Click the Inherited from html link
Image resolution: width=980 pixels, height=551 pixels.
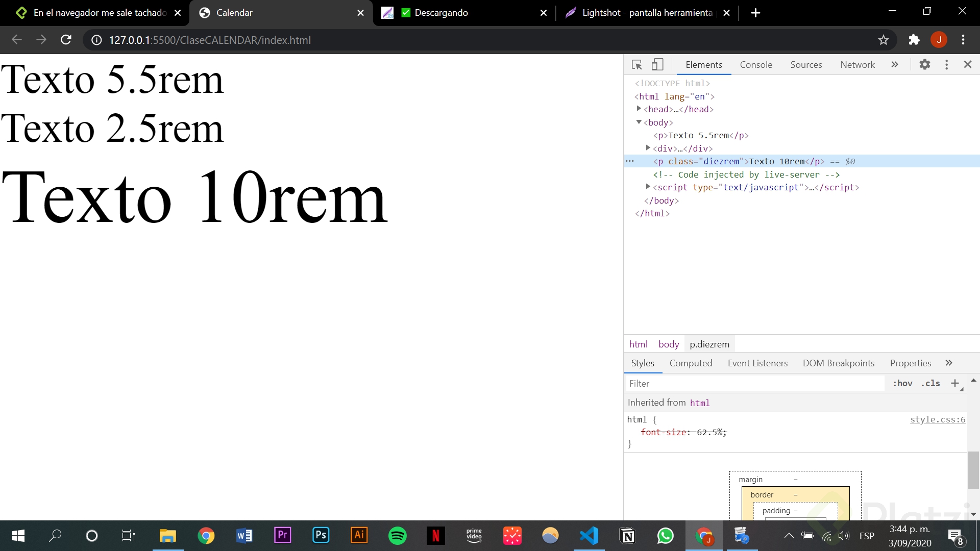tap(700, 403)
